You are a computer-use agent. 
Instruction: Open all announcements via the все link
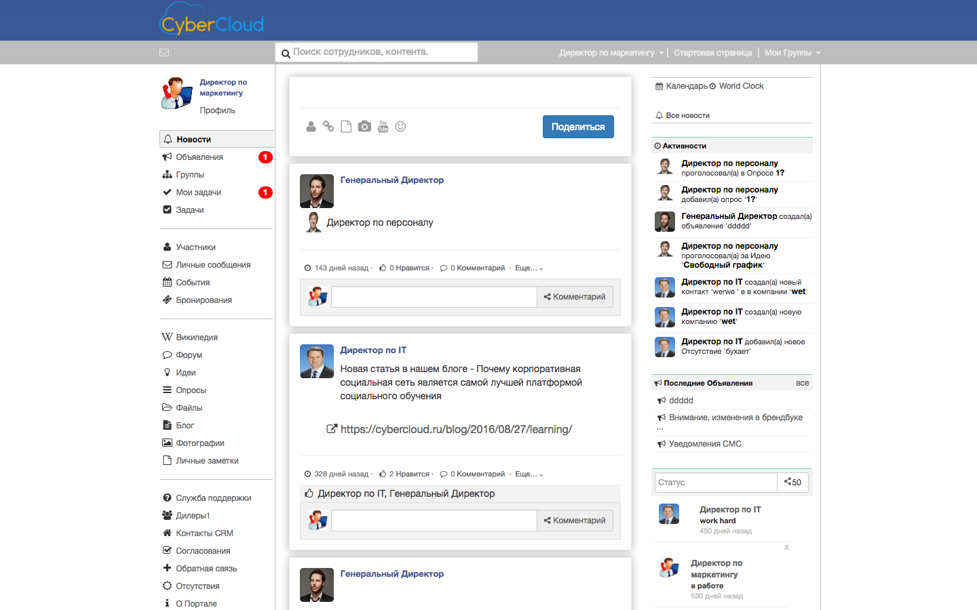(803, 383)
